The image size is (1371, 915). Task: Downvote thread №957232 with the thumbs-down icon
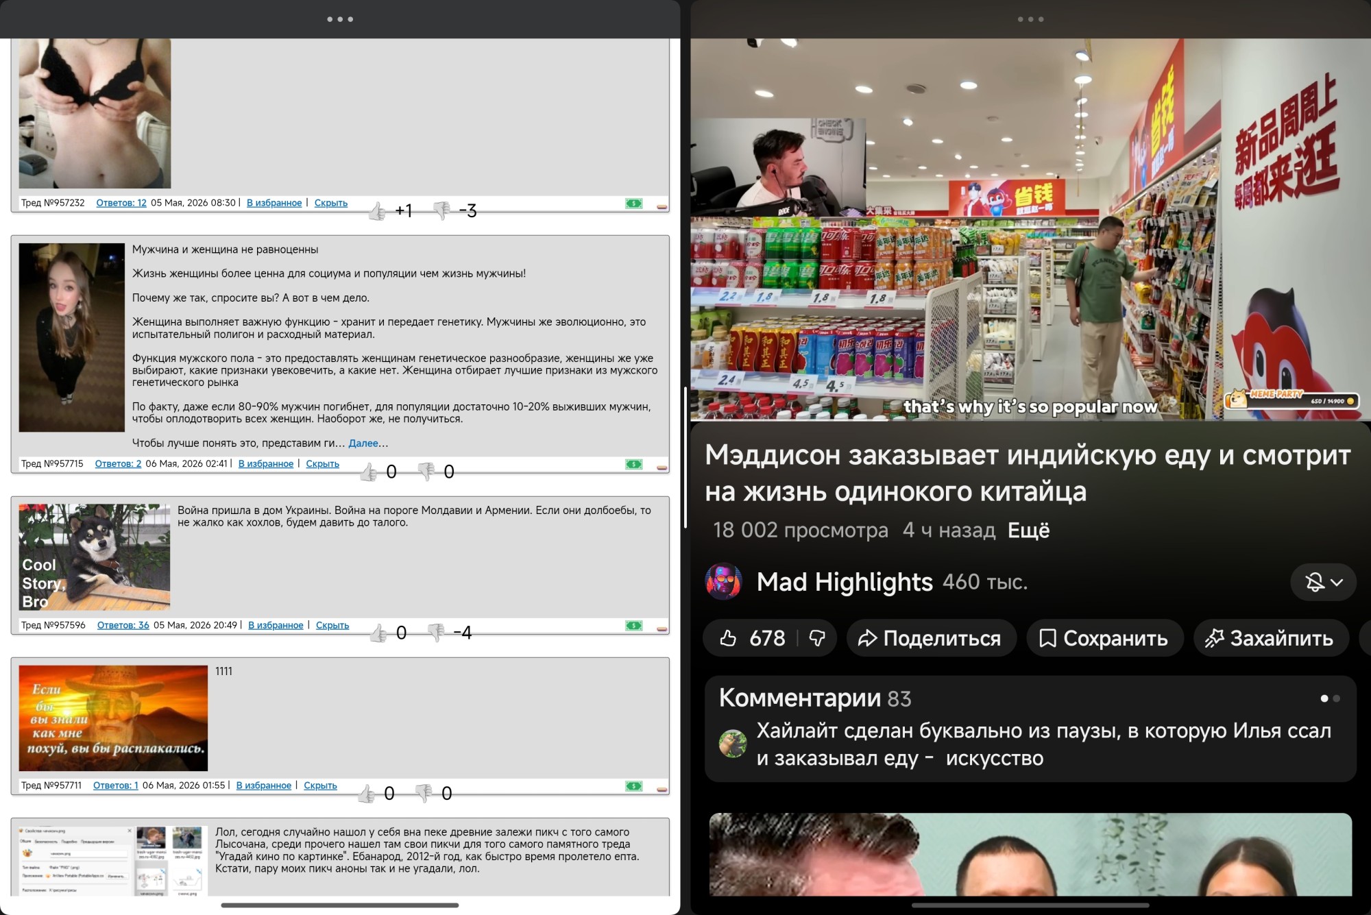click(x=442, y=210)
